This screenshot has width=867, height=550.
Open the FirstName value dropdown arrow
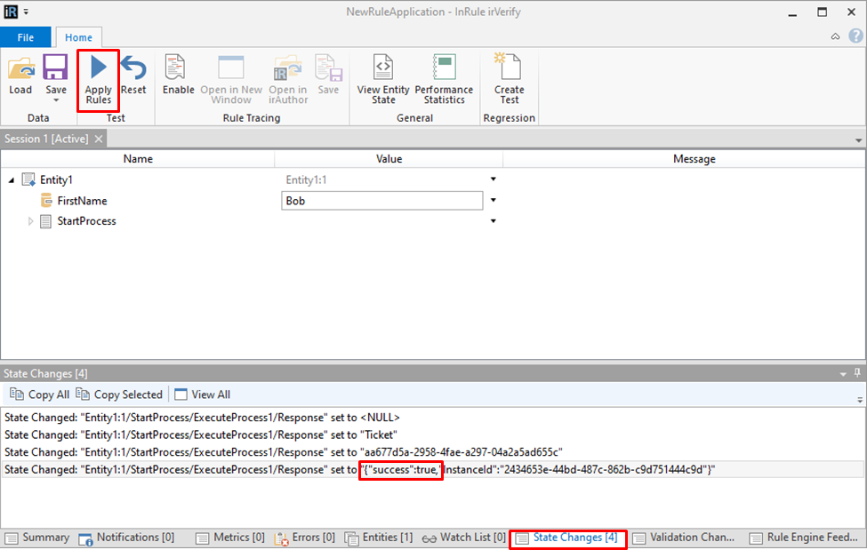pyautogui.click(x=494, y=201)
